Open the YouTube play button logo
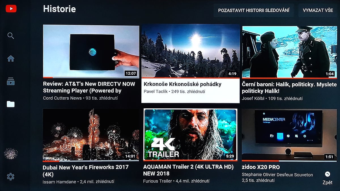Viewport: 340px width, 191px height. [10, 8]
